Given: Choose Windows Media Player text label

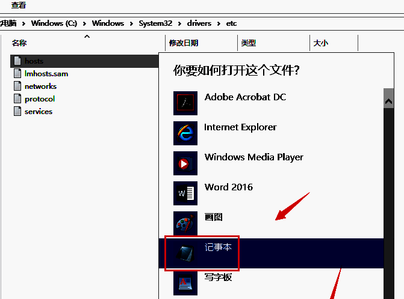Looking at the screenshot, I should tap(254, 157).
